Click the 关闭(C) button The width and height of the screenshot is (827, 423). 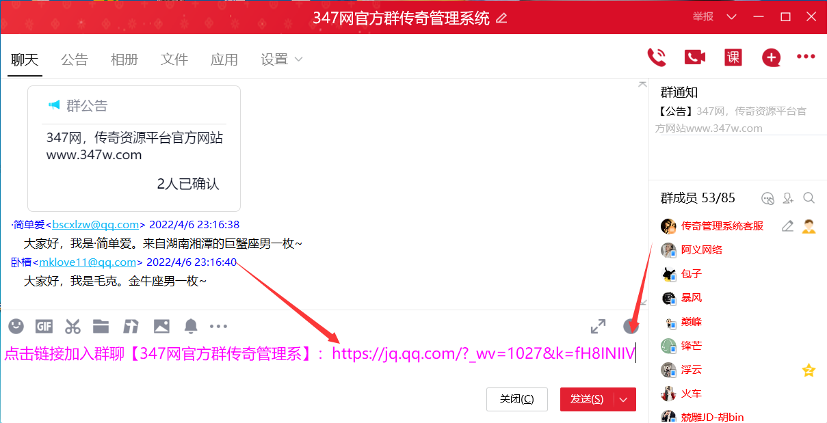(517, 400)
